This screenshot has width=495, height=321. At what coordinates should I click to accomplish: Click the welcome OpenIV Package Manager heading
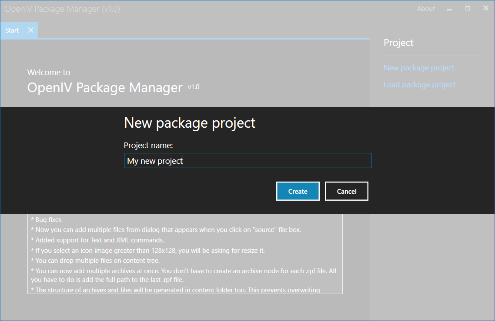[105, 88]
